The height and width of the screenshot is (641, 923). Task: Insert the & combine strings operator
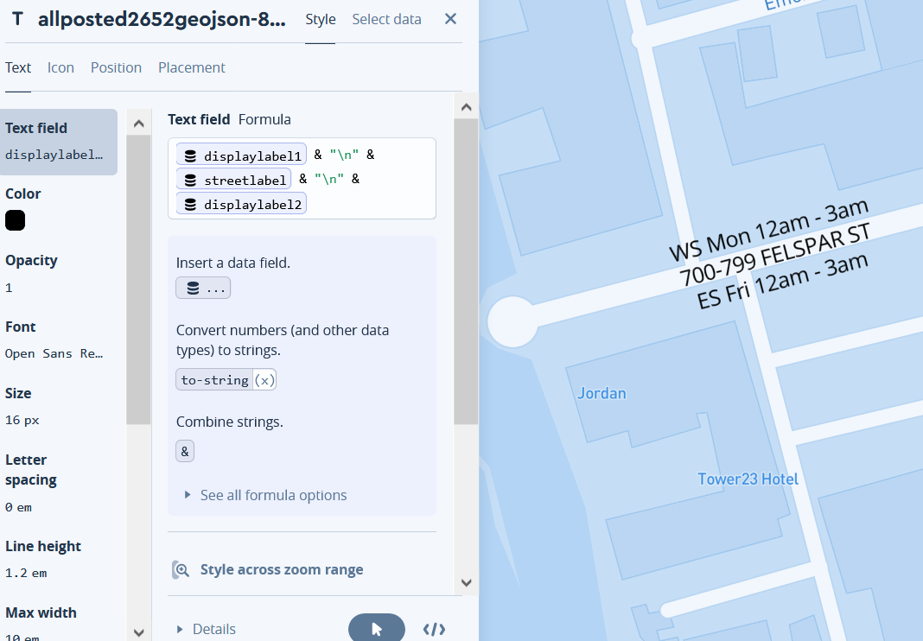[x=185, y=452]
